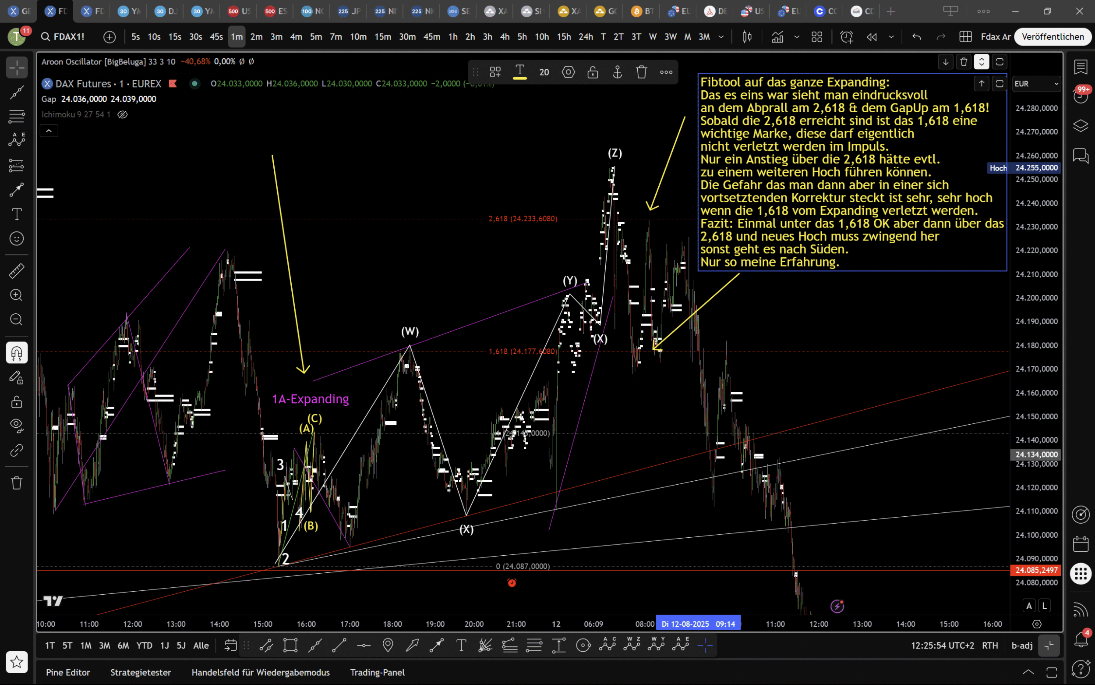The image size is (1095, 685).
Task: Toggle Ichimoku indicator visibility eye
Action: [x=122, y=115]
